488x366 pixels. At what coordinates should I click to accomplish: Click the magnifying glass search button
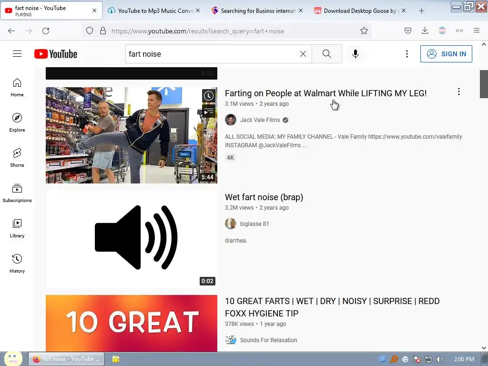327,54
